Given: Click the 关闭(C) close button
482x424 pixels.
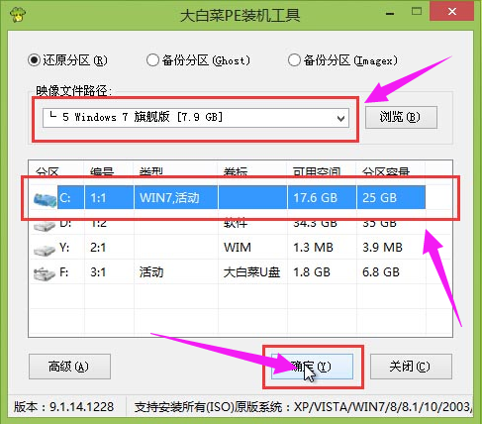Looking at the screenshot, I should click(x=411, y=367).
